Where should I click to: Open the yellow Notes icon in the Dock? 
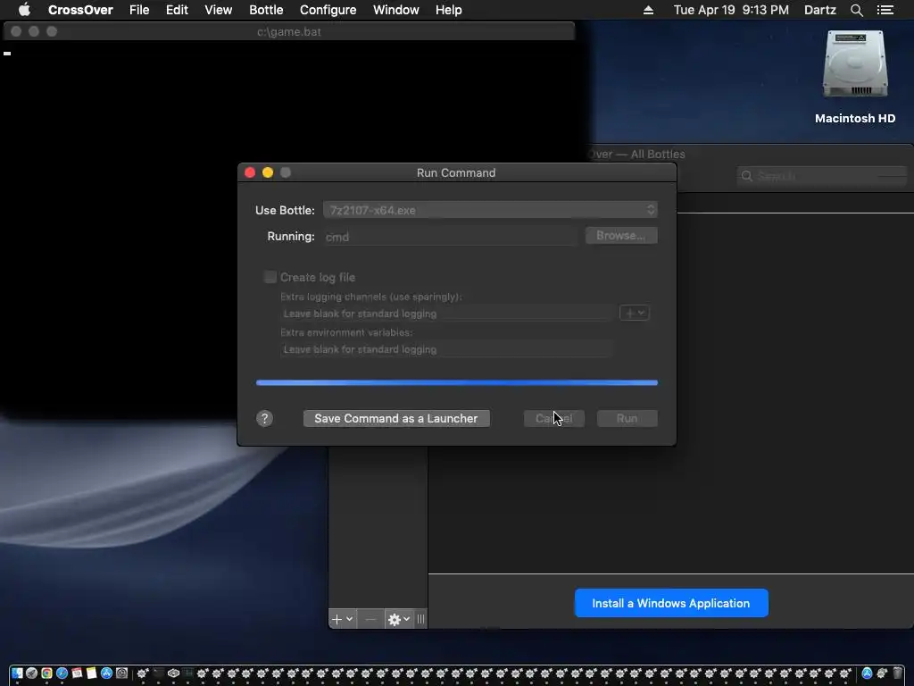point(92,673)
